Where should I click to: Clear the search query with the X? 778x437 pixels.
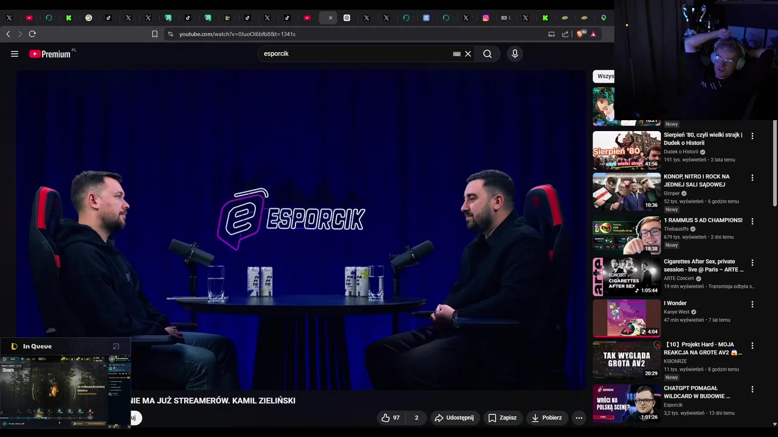point(468,54)
